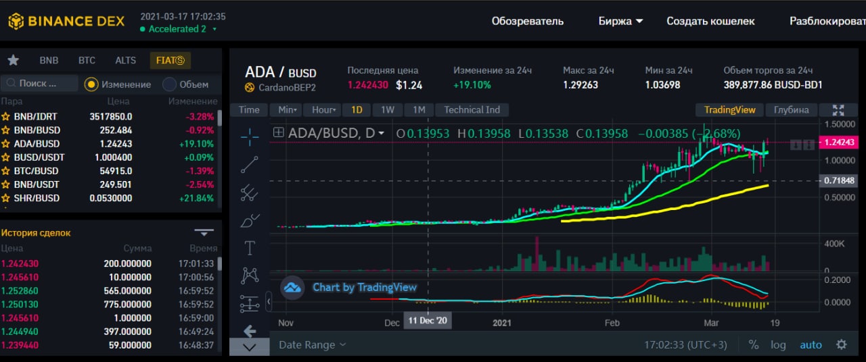Select the brush drawing tool
Image resolution: width=866 pixels, height=362 pixels.
[250, 220]
